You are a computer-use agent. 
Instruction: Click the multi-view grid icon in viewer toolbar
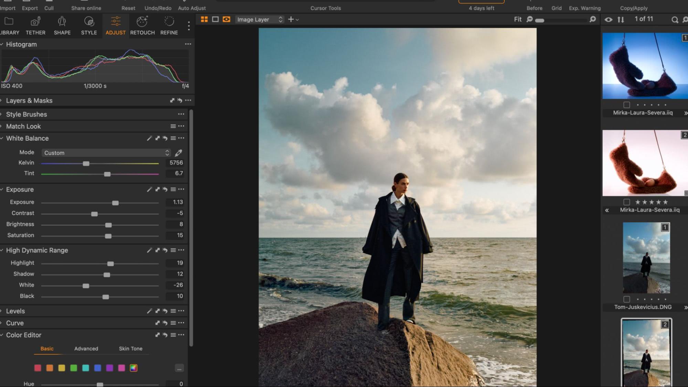(204, 19)
